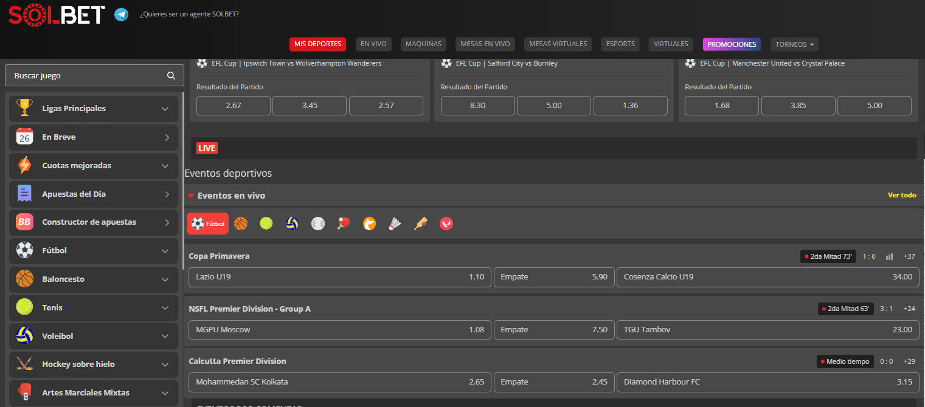Screen dimensions: 925x407
Task: Select the cricket bat filter icon
Action: (420, 224)
